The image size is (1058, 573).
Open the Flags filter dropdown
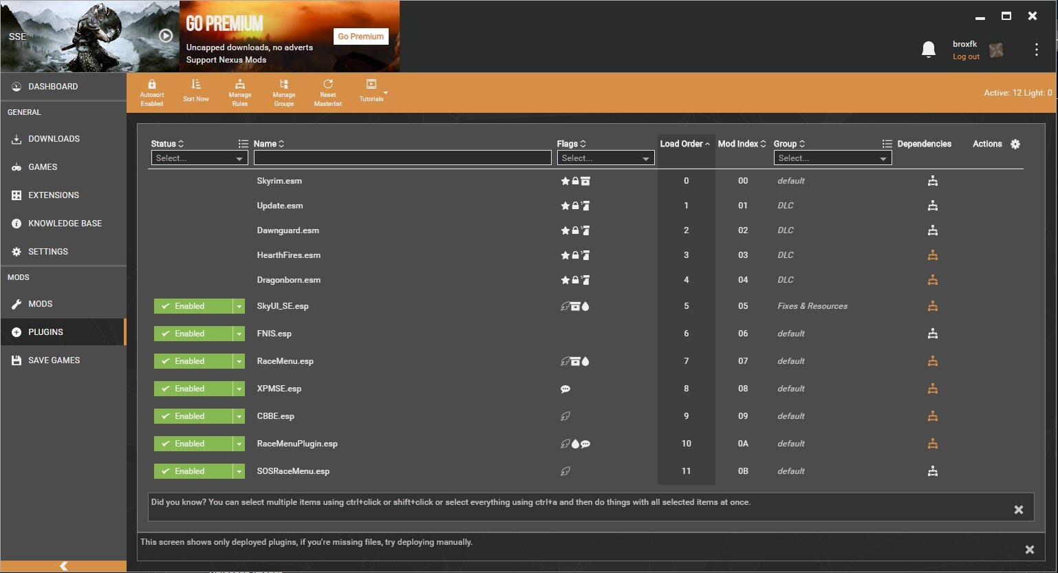pyautogui.click(x=605, y=158)
